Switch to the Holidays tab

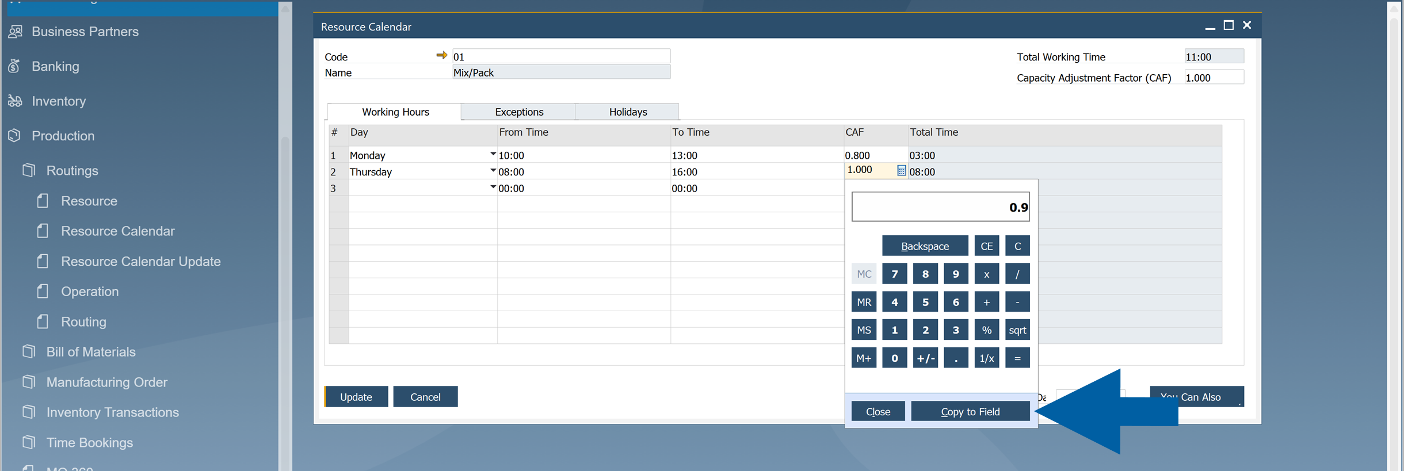628,112
